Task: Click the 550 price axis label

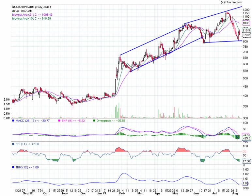Action: pyautogui.click(x=245, y=71)
